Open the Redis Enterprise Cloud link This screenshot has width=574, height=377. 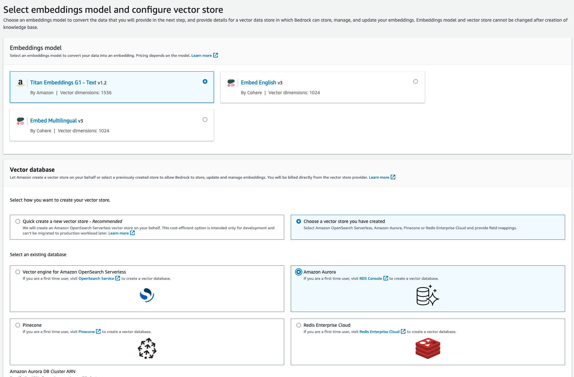click(379, 332)
